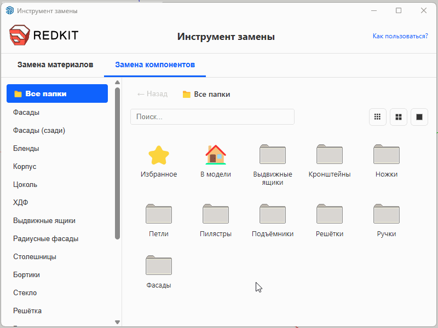Select Решётка in the sidebar

27,311
